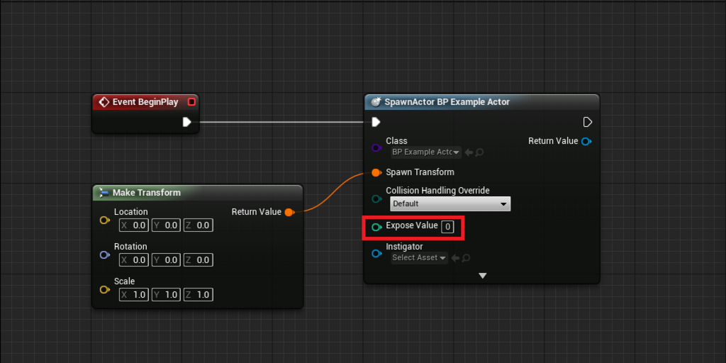This screenshot has height=363, width=726.
Task: Select the SpawnActor BP Example Actor title
Action: click(447, 102)
